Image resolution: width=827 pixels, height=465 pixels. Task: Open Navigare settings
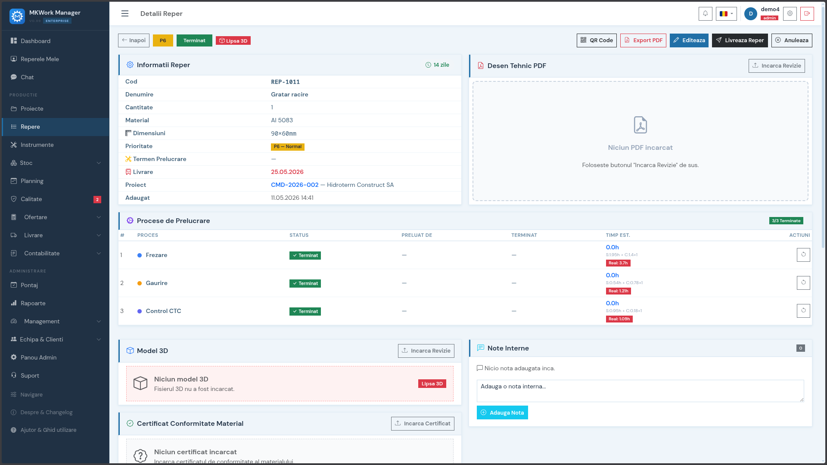click(56, 394)
